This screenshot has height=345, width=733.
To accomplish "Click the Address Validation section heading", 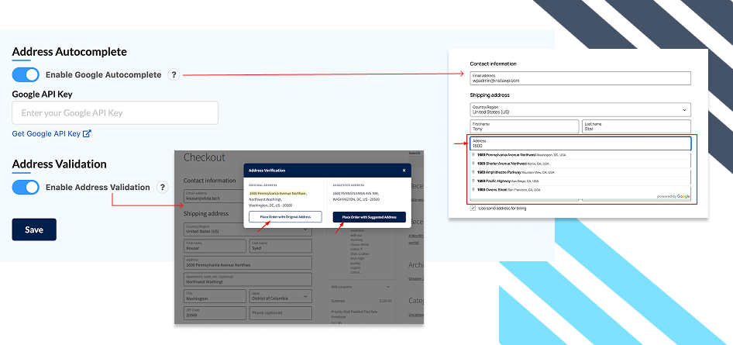I will coord(60,164).
